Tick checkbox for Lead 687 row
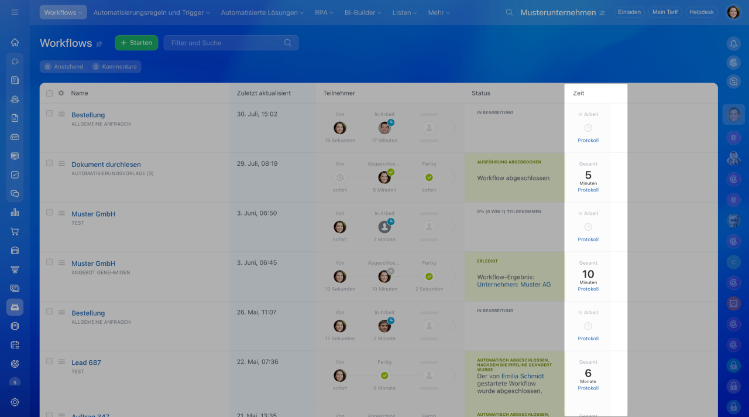Image resolution: width=749 pixels, height=417 pixels. pos(49,361)
